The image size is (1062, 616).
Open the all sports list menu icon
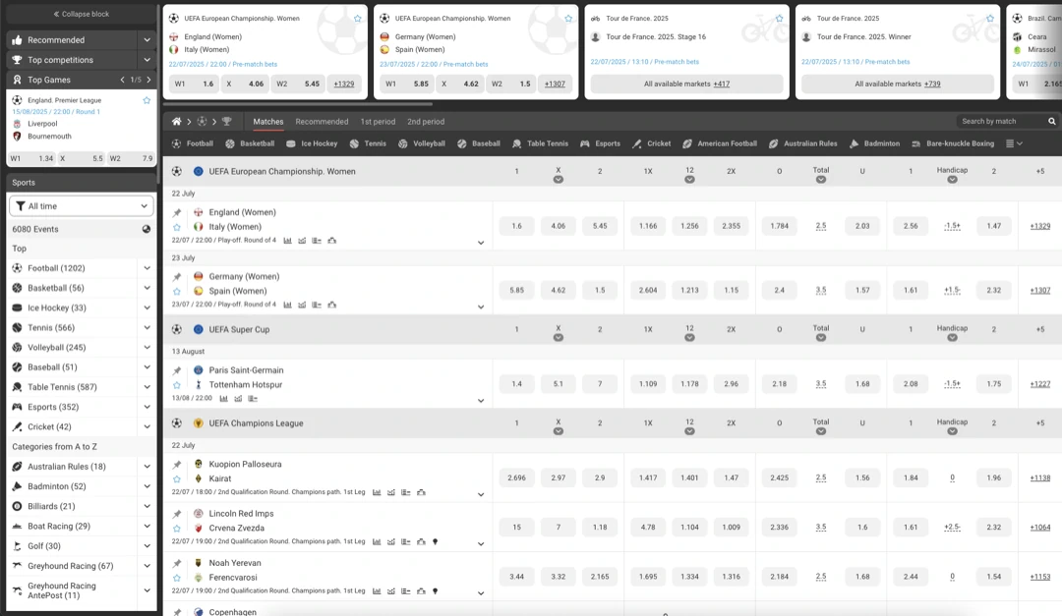click(1014, 143)
